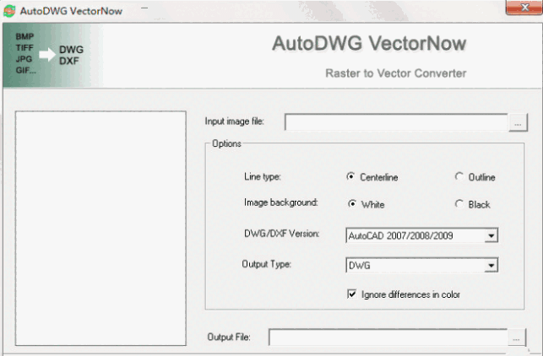Click the "Line type:" label
The height and width of the screenshot is (356, 543).
[x=262, y=177]
